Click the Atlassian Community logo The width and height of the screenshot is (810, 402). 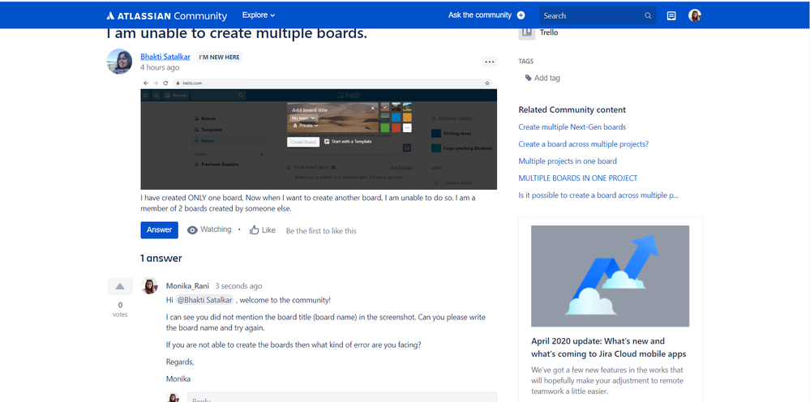click(167, 15)
